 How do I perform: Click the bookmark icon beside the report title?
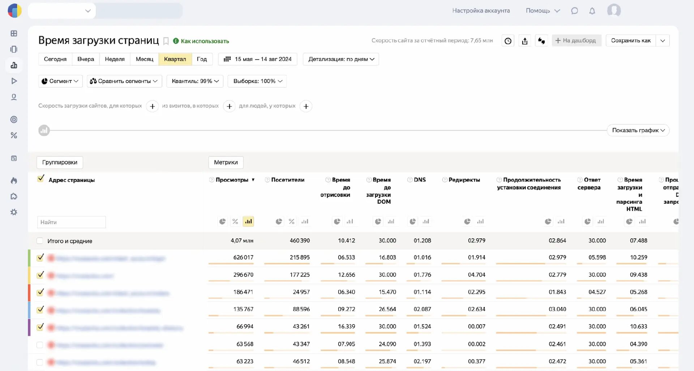coord(166,41)
